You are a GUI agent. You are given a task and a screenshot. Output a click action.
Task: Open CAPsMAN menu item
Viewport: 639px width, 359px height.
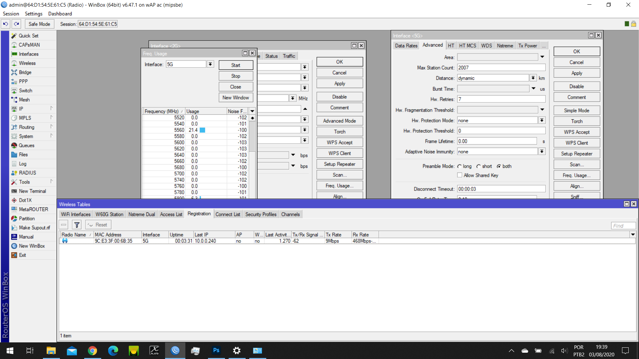coord(29,45)
